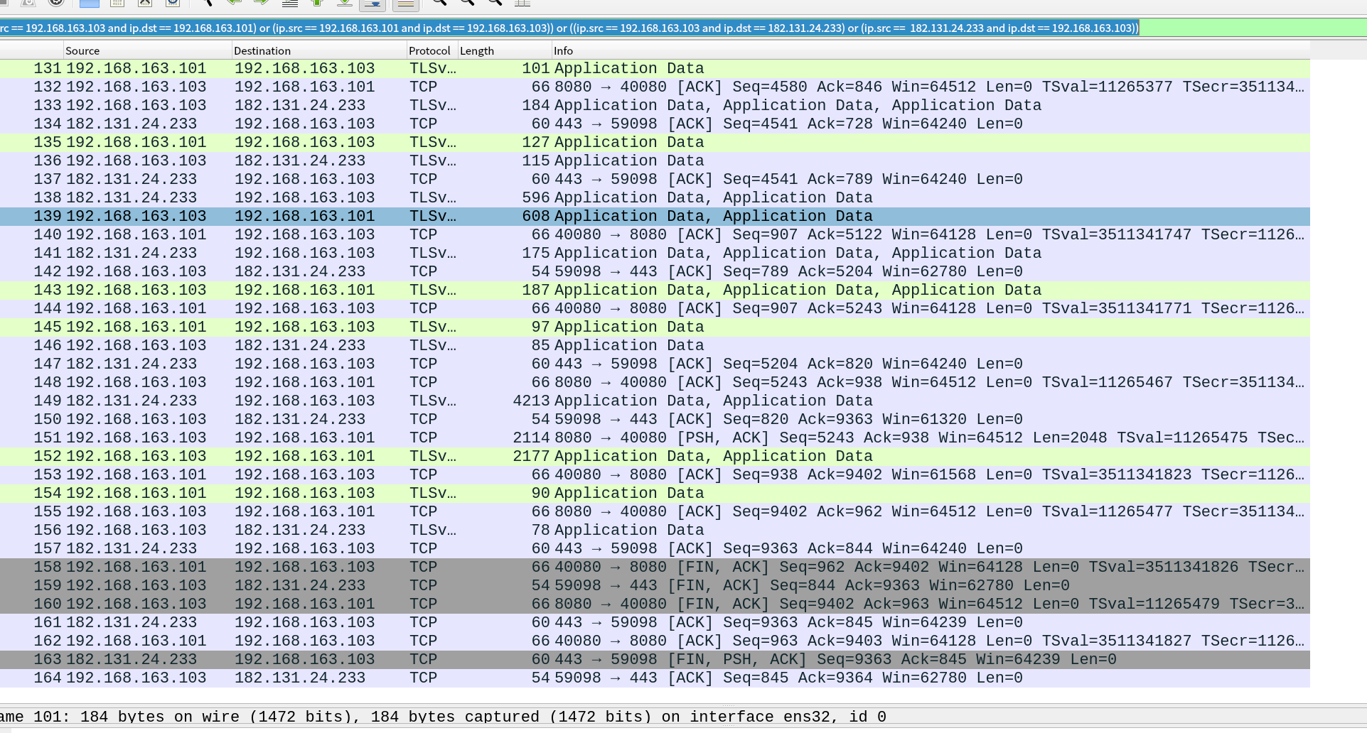
Task: Sort by the Source column header
Action: pyautogui.click(x=82, y=51)
